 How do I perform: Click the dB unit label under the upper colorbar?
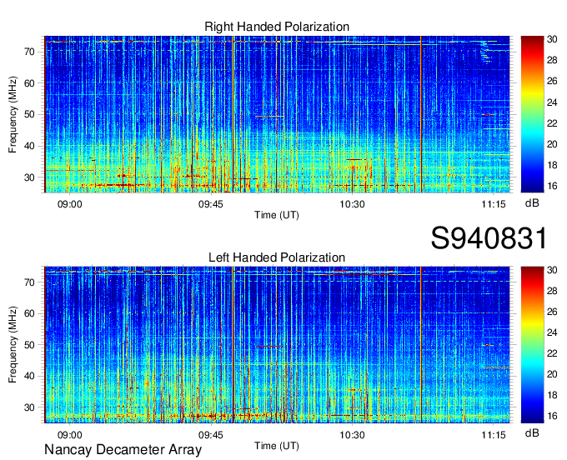[532, 203]
